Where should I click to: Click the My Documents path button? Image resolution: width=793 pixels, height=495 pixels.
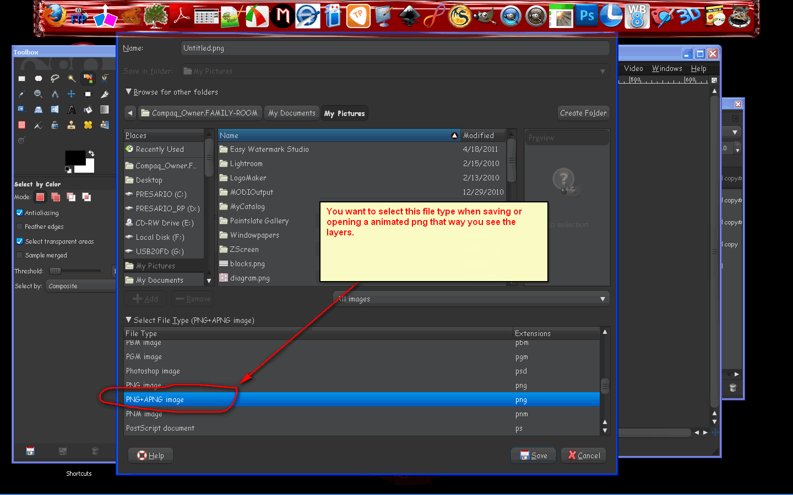pyautogui.click(x=292, y=113)
